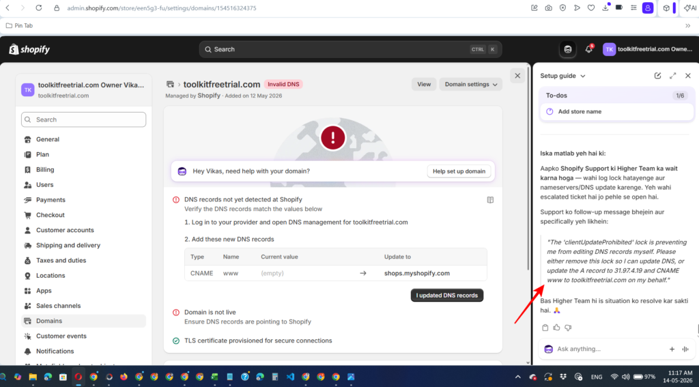
Task: Open Firefox from the taskbar
Action: coord(124,377)
